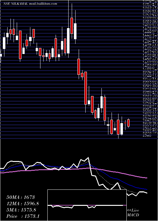Viewport: 158px width, 221px height.
Task: Click the tiny red doji candle
Action: [x=125, y=123]
